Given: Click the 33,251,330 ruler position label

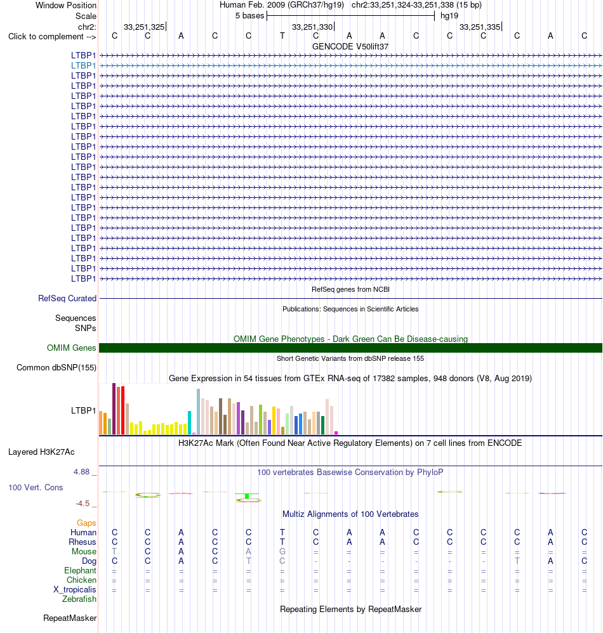Looking at the screenshot, I should (x=312, y=27).
